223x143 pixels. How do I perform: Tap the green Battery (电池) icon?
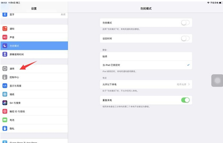click(x=5, y=120)
